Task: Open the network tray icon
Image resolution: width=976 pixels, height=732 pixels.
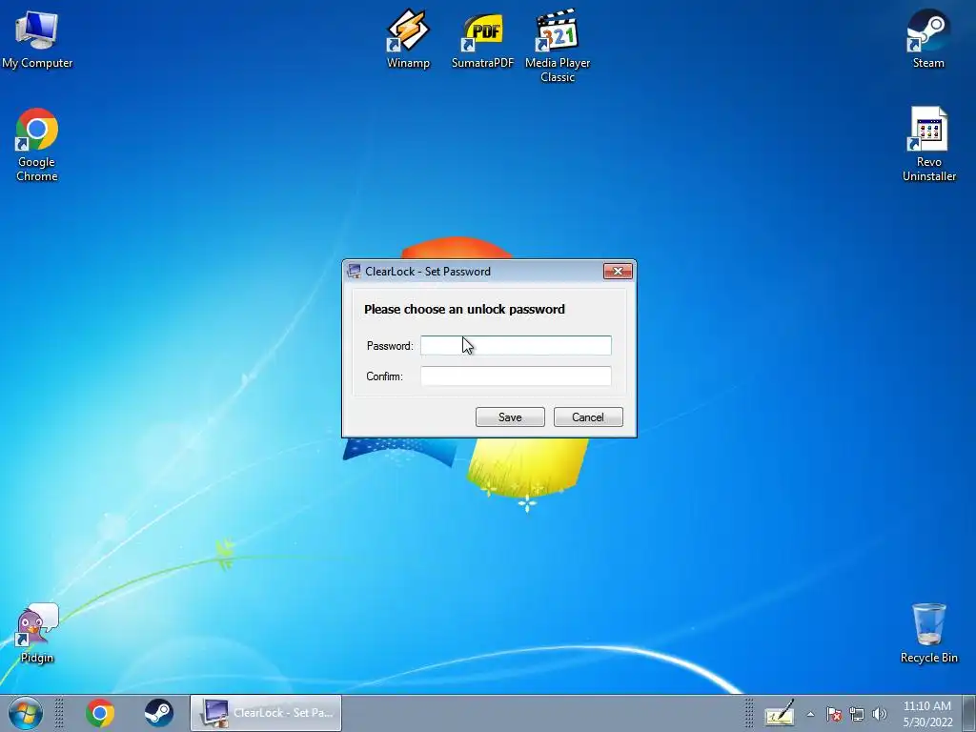Action: coord(857,714)
